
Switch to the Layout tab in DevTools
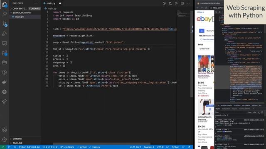[234, 109]
